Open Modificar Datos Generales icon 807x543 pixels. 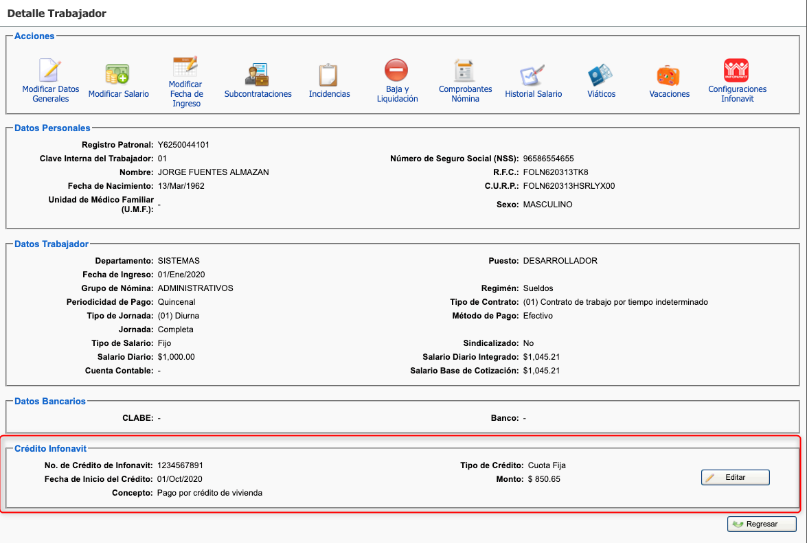pos(50,71)
